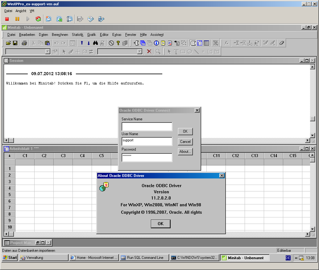
Task: Reset the VM with the red-green arrows icon
Action: pyautogui.click(x=38, y=19)
